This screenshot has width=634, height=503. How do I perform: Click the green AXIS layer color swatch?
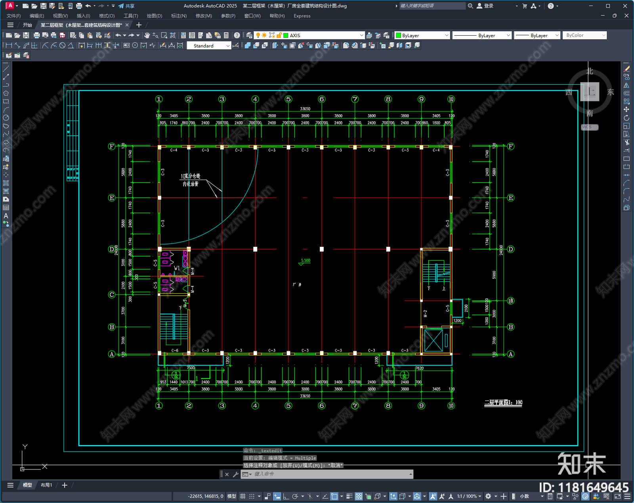click(286, 35)
